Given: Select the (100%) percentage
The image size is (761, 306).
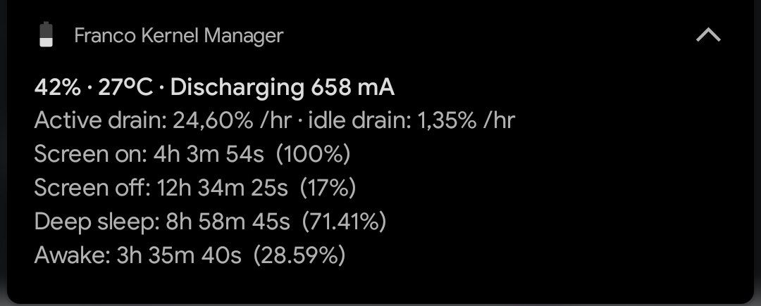Looking at the screenshot, I should click(x=313, y=155).
